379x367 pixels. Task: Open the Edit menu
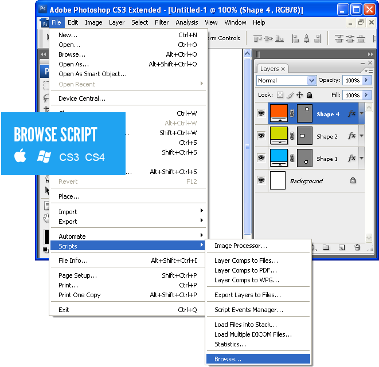click(73, 22)
